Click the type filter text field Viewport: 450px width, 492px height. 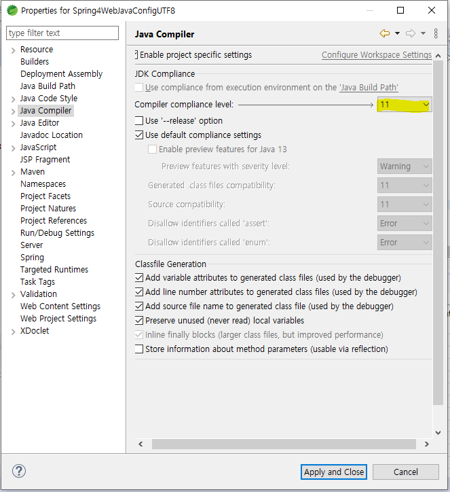(62, 33)
